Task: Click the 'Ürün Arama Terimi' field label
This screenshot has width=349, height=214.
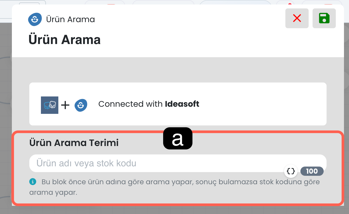Action: tap(74, 143)
